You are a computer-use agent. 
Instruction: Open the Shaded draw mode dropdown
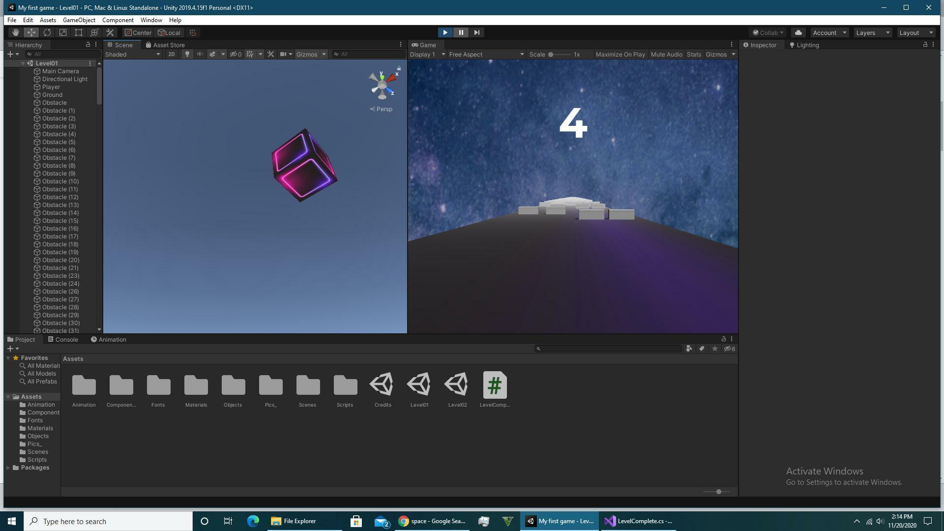(133, 54)
